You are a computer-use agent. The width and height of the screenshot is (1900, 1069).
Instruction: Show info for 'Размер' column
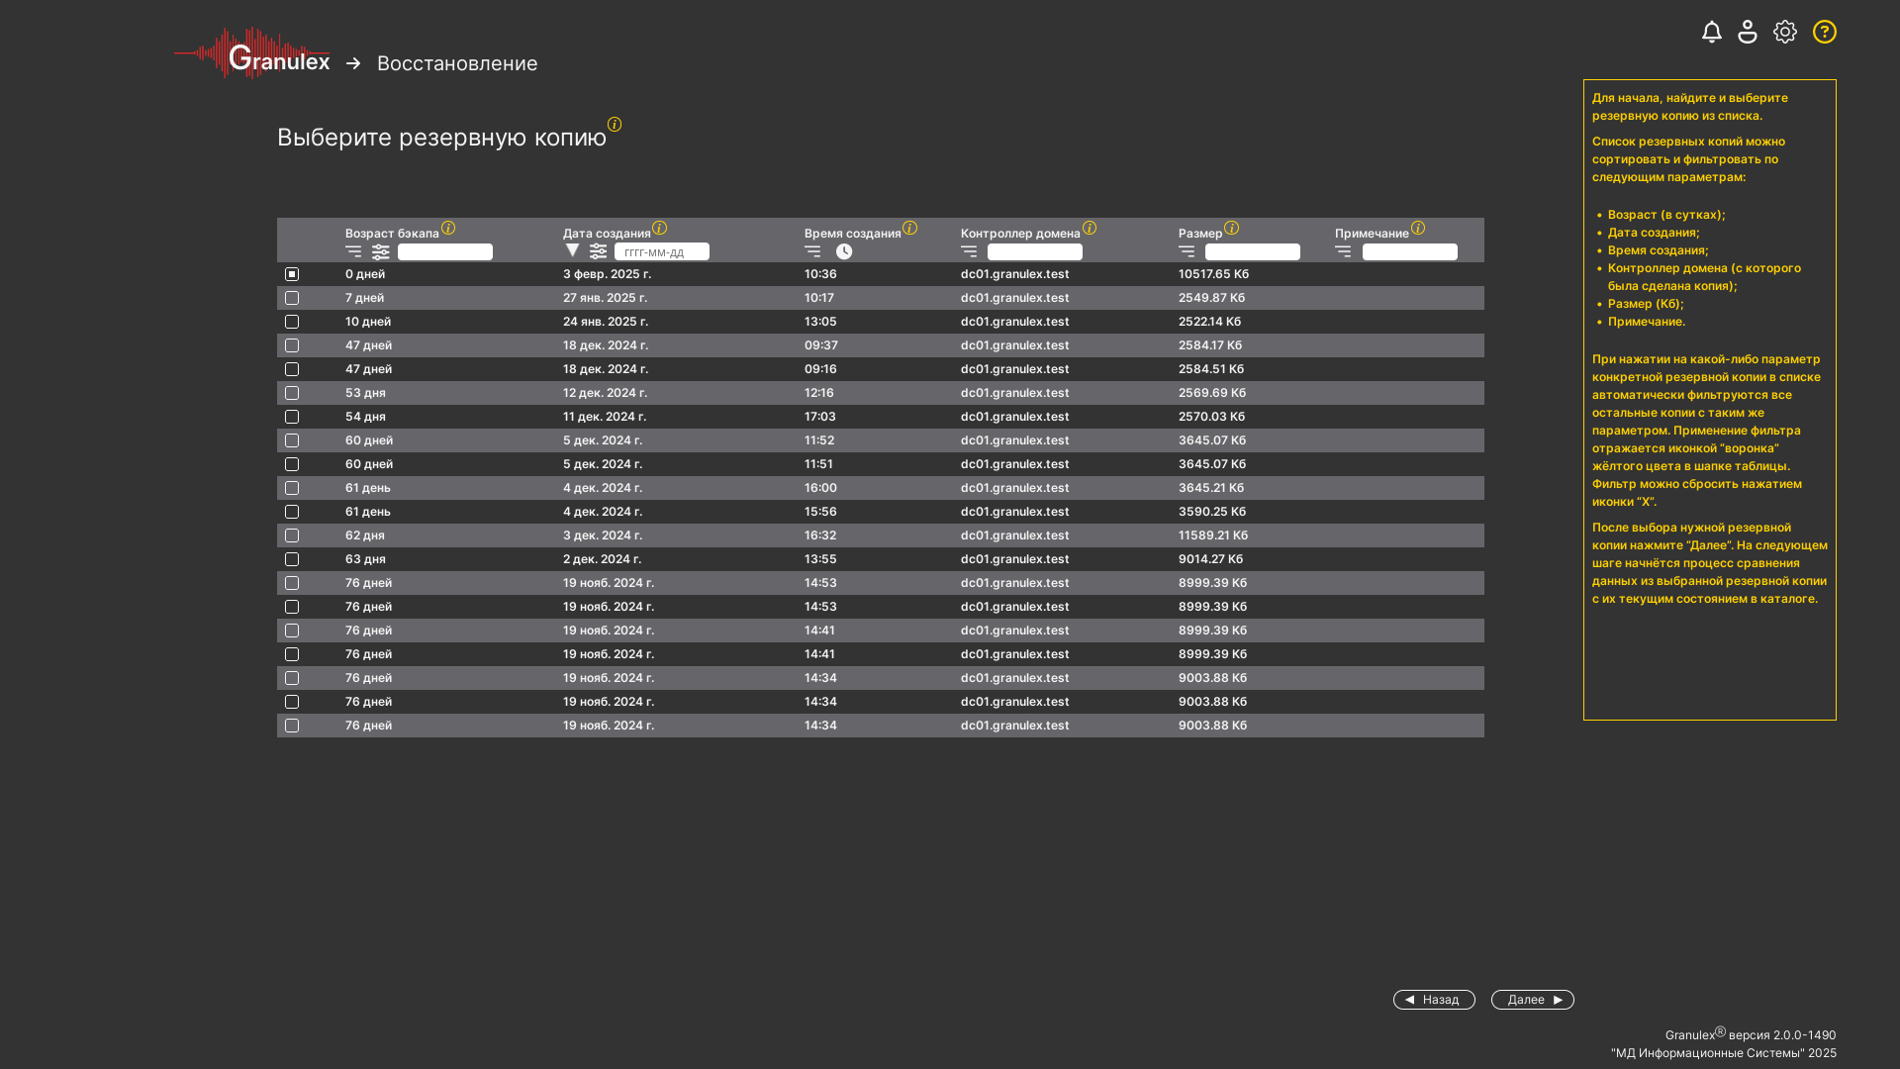click(1232, 228)
